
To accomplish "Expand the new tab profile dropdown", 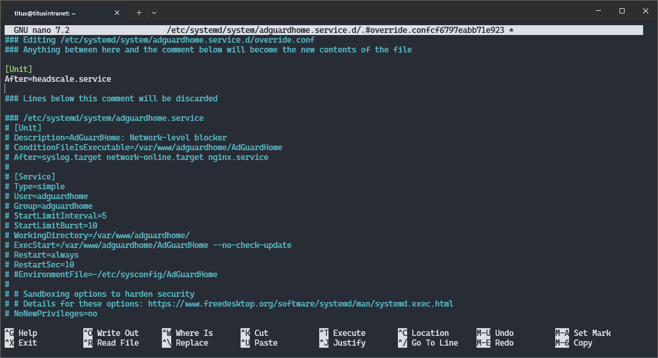I will click(x=154, y=12).
